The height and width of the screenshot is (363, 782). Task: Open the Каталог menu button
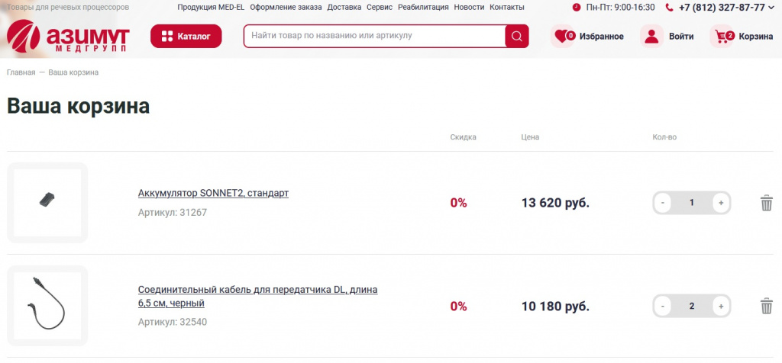click(186, 37)
